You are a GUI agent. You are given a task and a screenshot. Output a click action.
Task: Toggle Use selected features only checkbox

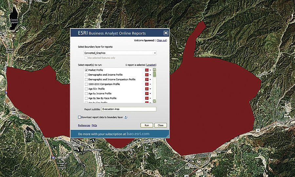coord(86,58)
